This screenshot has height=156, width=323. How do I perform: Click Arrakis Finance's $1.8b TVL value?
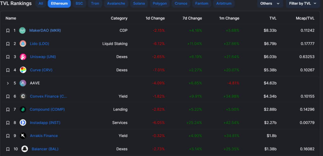click(x=271, y=136)
